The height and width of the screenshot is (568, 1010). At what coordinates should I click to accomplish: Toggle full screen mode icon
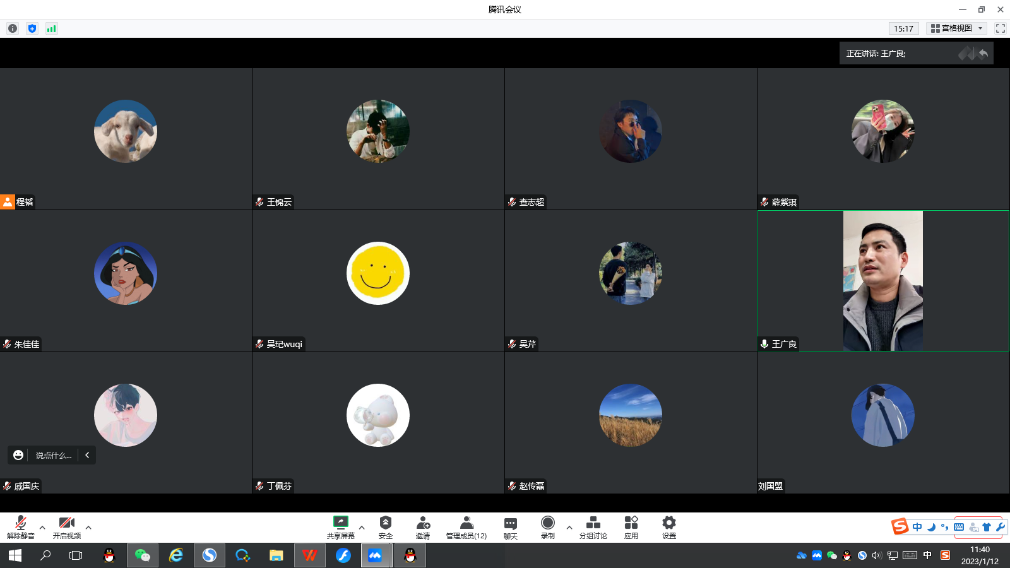[1000, 28]
